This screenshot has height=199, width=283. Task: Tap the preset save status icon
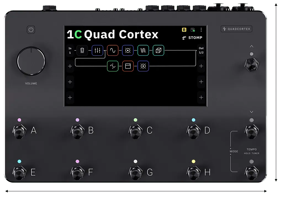coord(193,30)
